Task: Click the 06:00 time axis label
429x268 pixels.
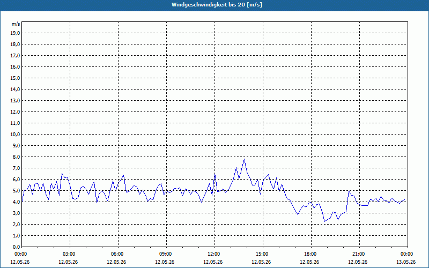Action: click(118, 254)
